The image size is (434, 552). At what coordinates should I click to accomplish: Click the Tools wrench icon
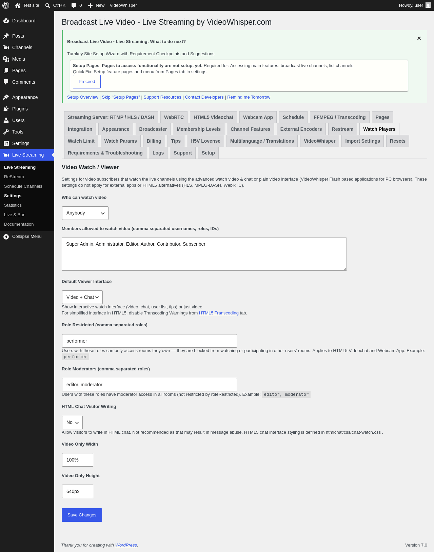pos(6,132)
